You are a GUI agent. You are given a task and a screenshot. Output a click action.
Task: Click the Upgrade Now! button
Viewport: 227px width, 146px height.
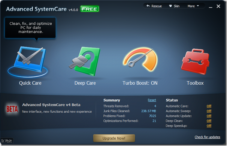(114, 139)
